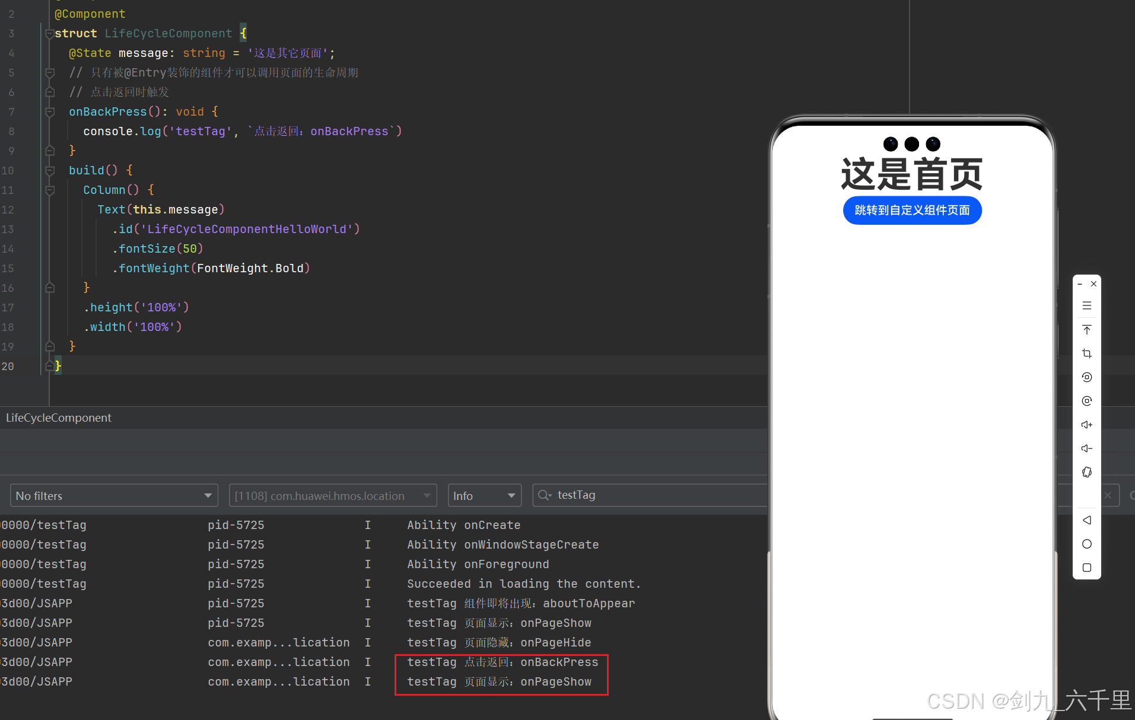
Task: Open the No filters dropdown
Action: [x=114, y=495]
